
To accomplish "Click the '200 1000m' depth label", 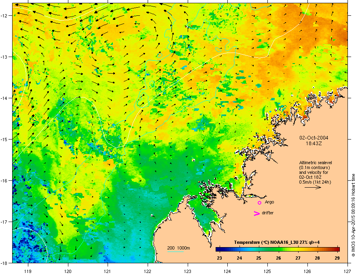I will [179, 248].
